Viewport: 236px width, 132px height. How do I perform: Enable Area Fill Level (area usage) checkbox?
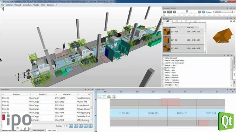click(163, 63)
